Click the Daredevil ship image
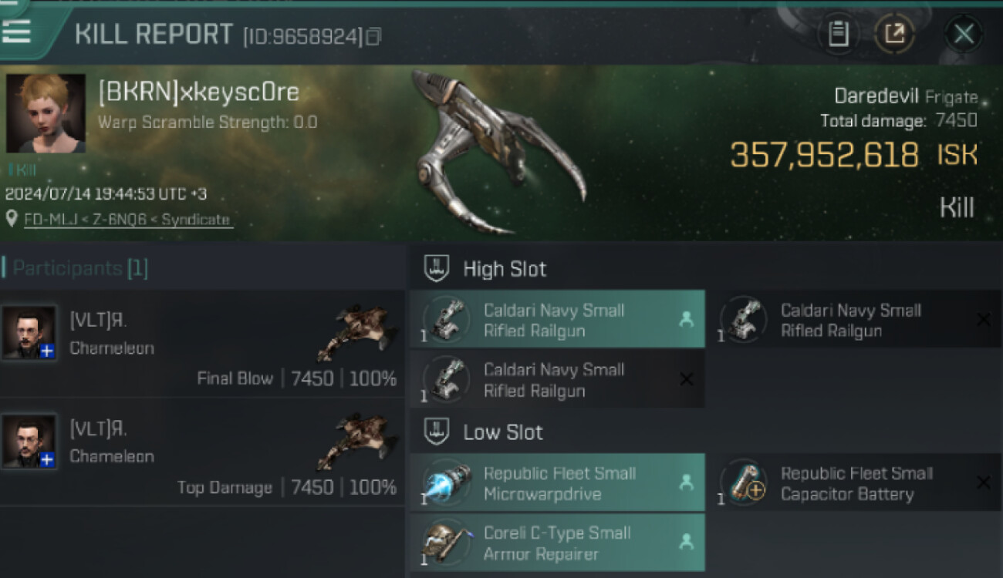The width and height of the screenshot is (1003, 578). pyautogui.click(x=498, y=150)
